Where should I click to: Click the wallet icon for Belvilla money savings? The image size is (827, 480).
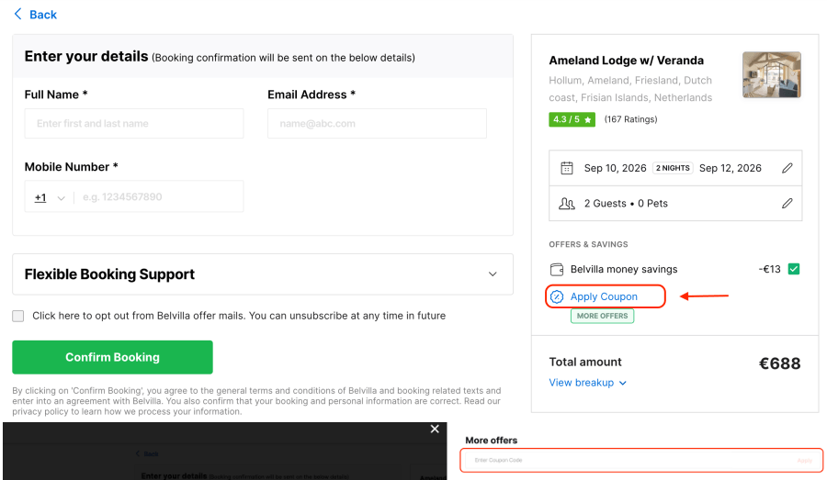point(557,269)
